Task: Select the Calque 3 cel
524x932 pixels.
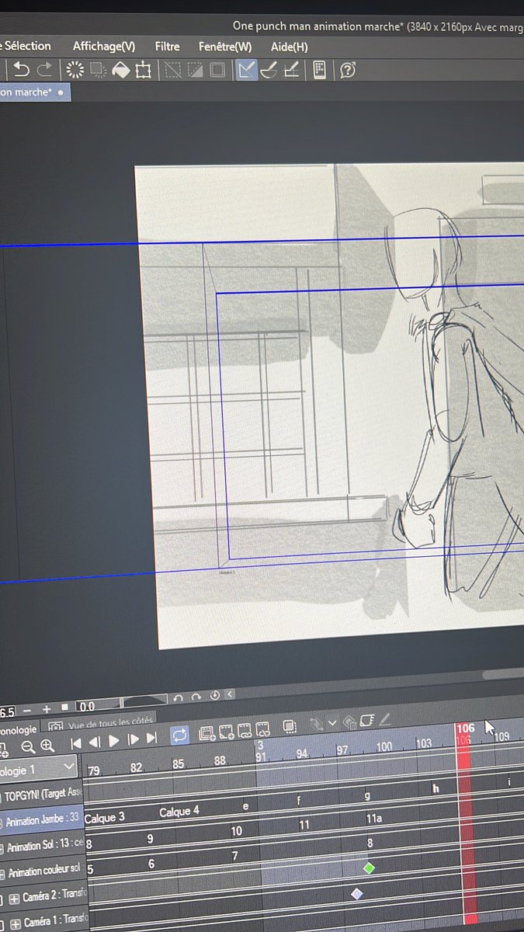Action: [x=104, y=817]
